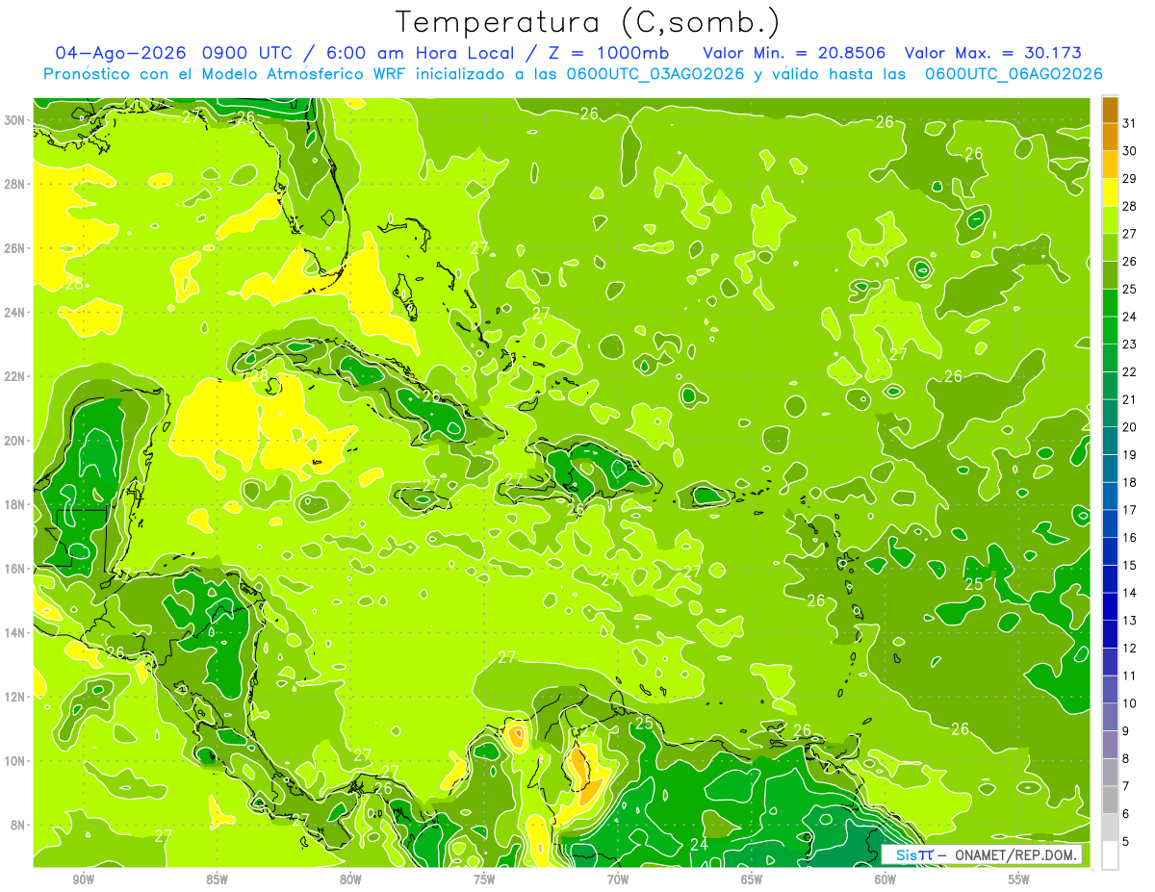The width and height of the screenshot is (1155, 892).
Task: Pick the yellow legend swatch between 28 and 29
Action: 1110,192
